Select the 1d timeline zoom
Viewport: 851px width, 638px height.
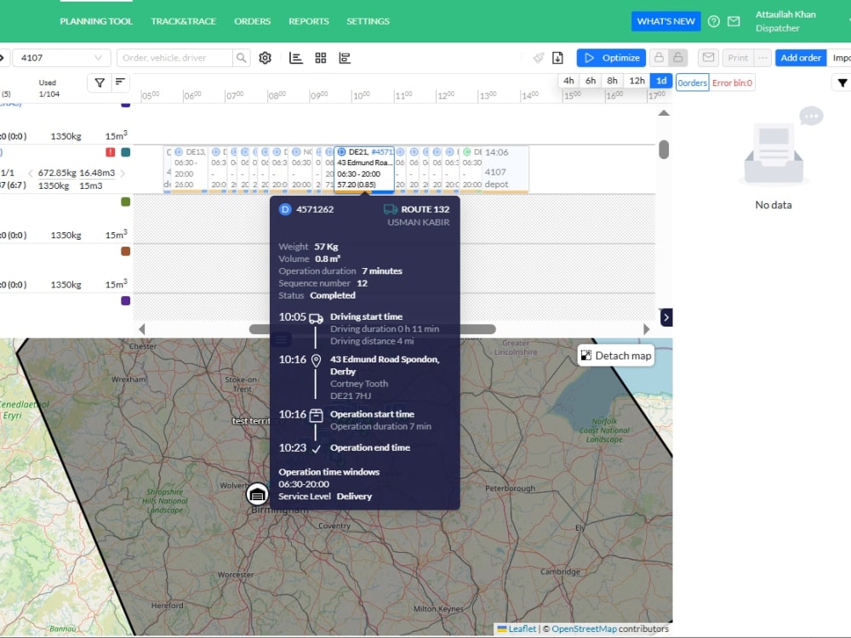pos(661,81)
